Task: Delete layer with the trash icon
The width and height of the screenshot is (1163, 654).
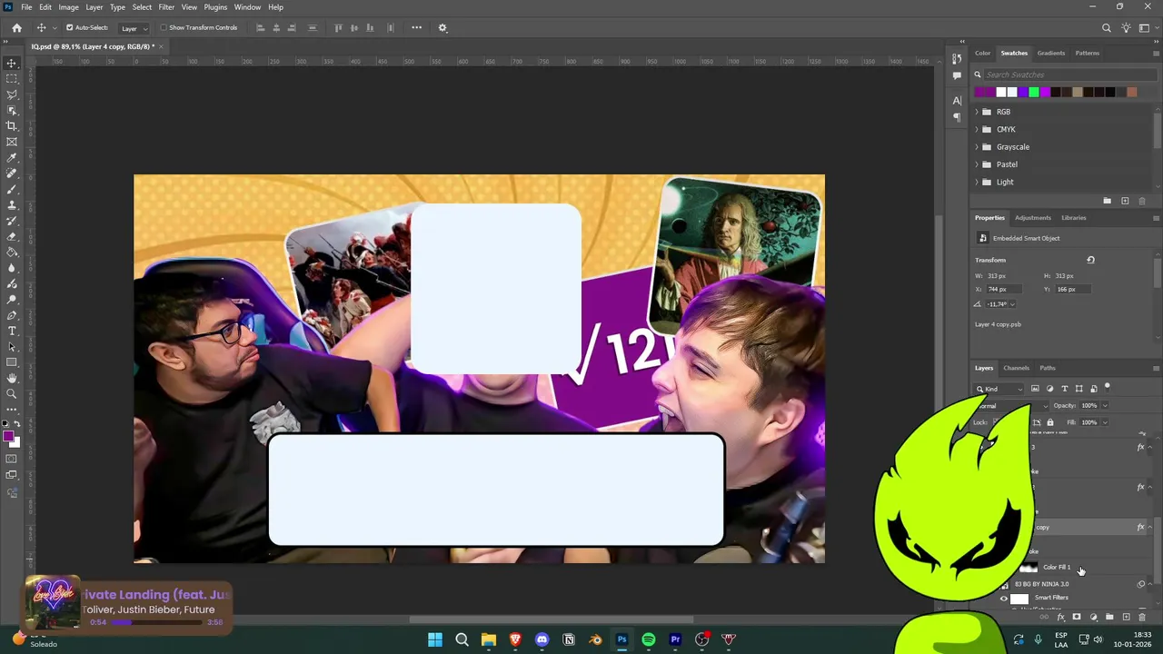Action: pos(1142,618)
